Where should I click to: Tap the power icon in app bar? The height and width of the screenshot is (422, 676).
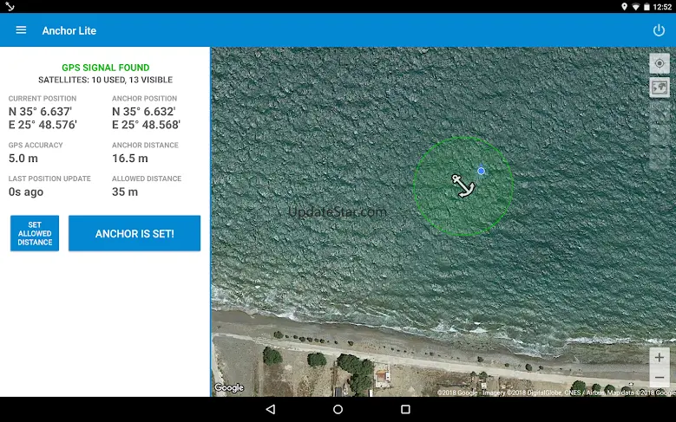(x=659, y=30)
